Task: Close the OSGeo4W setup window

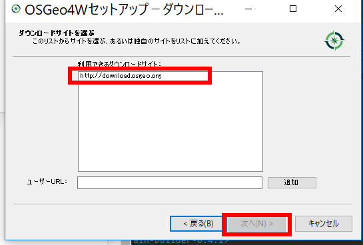Action: click(x=338, y=9)
